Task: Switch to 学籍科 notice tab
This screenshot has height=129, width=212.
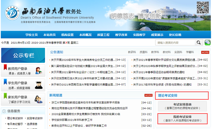Action: coord(190,52)
